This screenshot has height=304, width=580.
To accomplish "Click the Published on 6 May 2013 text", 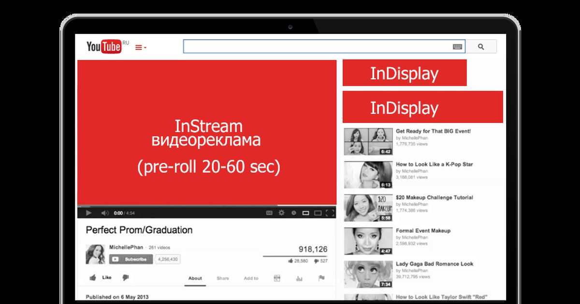I will click(x=117, y=297).
